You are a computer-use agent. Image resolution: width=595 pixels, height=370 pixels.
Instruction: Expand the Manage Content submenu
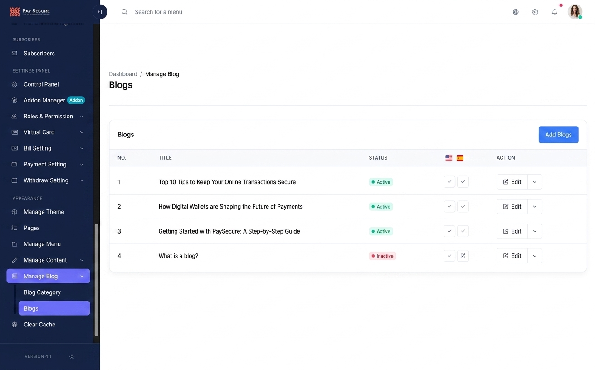82,260
